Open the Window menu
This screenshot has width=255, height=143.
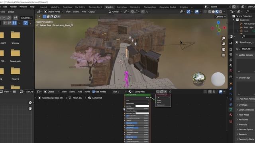click(23, 7)
